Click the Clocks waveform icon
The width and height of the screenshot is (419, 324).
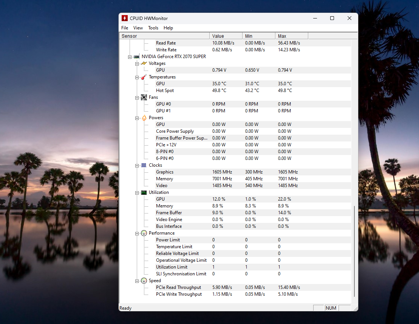point(144,165)
